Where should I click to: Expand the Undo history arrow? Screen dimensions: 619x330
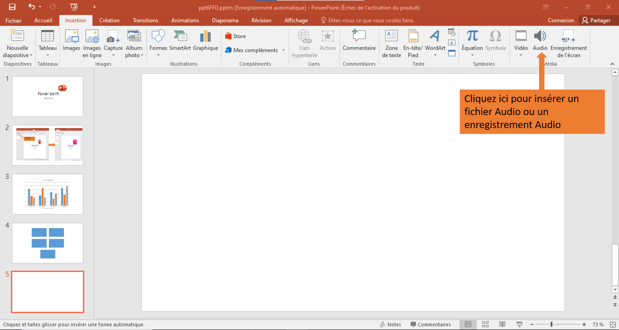coord(40,7)
